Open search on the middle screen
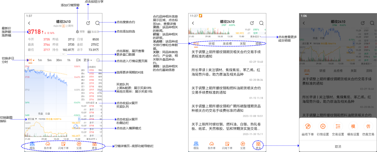377x152 pixels. click(261, 23)
